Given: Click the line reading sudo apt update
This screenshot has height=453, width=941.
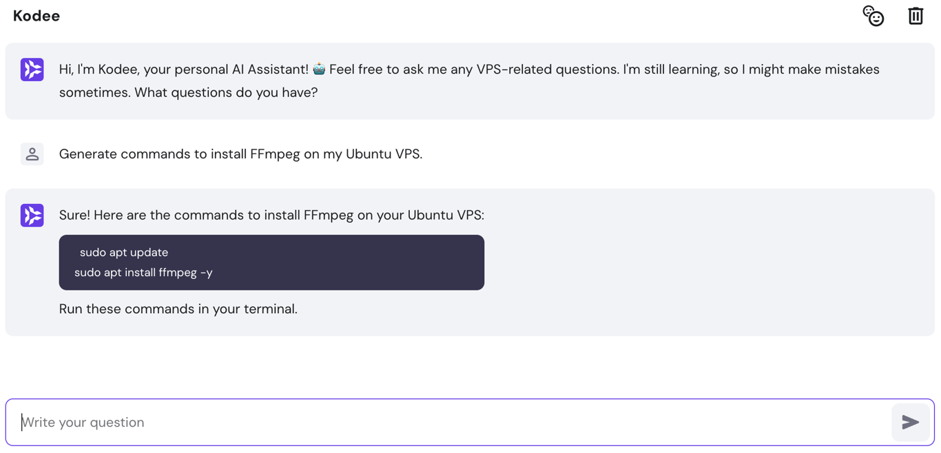Looking at the screenshot, I should click(x=124, y=252).
